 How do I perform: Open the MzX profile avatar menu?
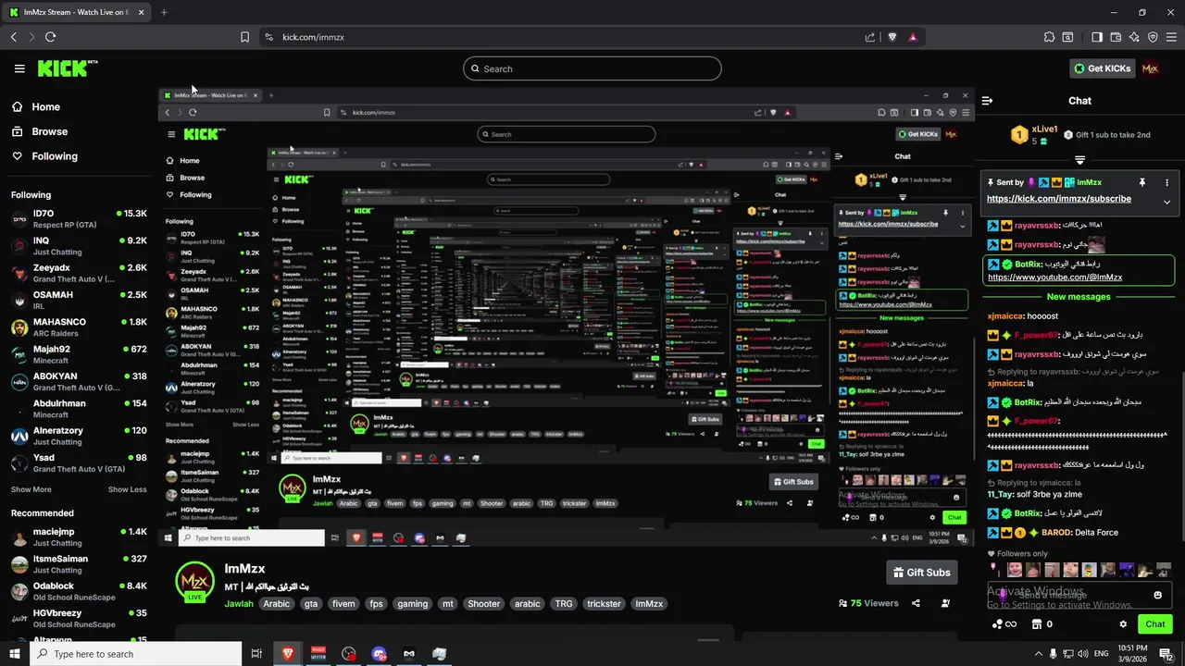click(1151, 68)
